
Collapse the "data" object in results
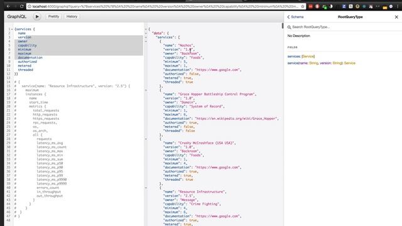146,33
